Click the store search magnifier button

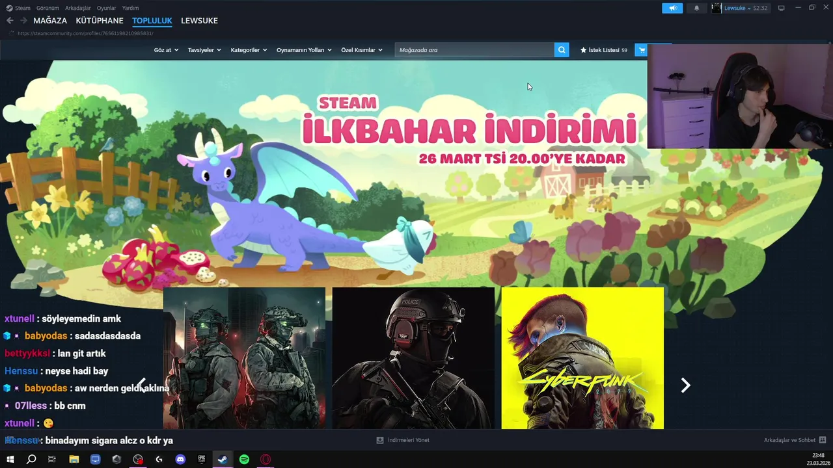tap(562, 49)
